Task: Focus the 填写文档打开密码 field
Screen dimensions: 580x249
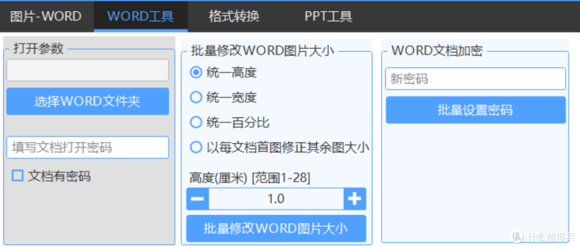Action: coord(88,148)
